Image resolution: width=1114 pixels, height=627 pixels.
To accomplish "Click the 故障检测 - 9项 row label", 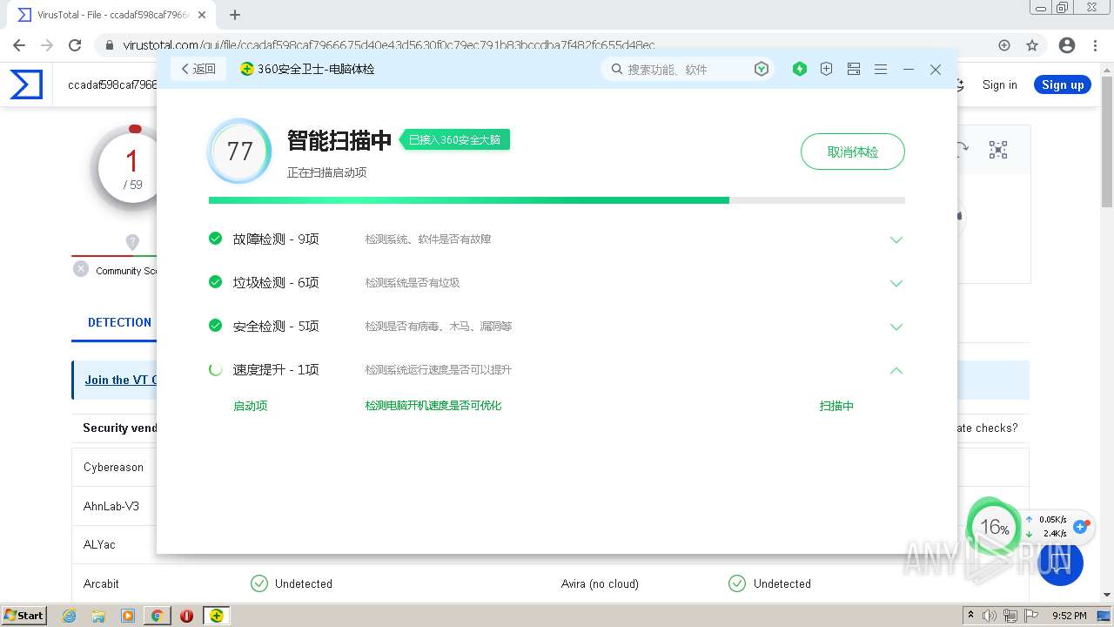I will coord(276,239).
